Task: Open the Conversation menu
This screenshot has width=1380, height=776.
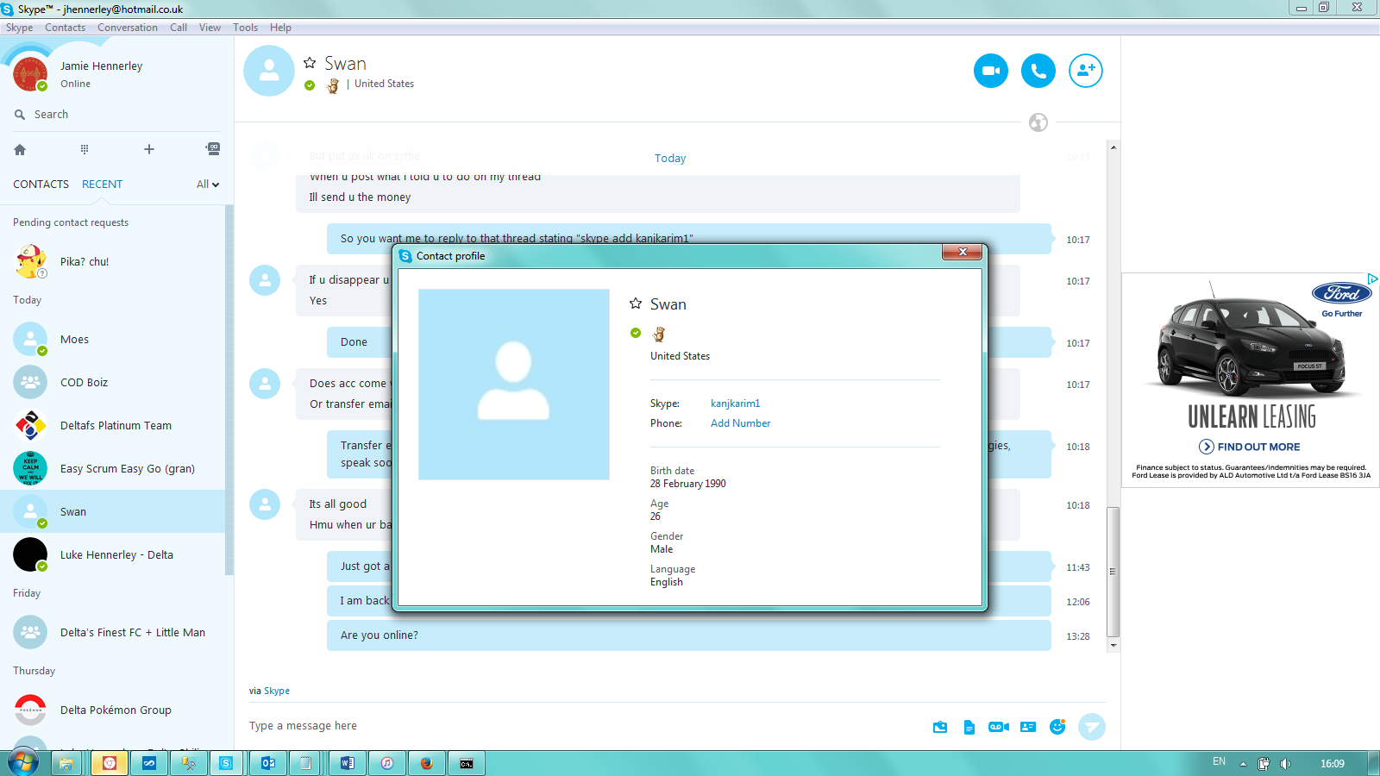Action: (x=128, y=28)
